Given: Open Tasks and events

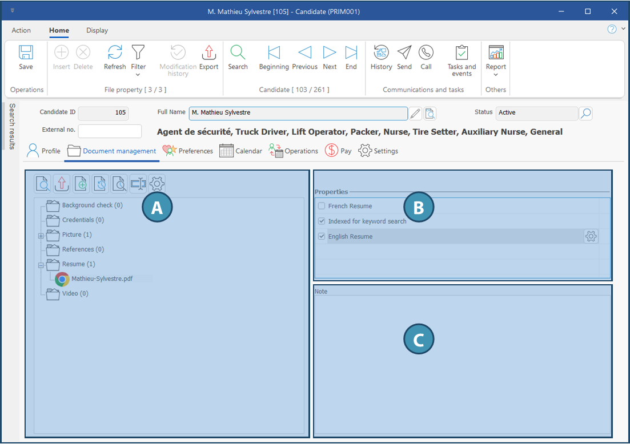Looking at the screenshot, I should pos(462,60).
